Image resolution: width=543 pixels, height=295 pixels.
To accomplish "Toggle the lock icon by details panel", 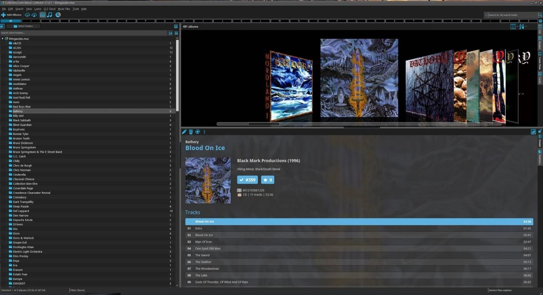I will pos(540,131).
